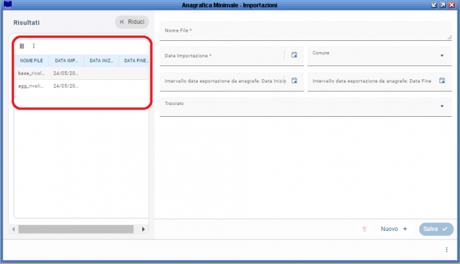460x264 pixels.
Task: Open the three-dot menu above results table
Action: (34, 46)
